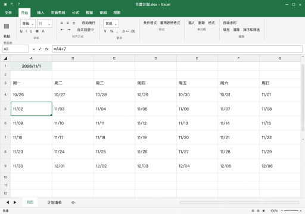Click AutoSum (自动求和)
Viewport: 305px width, 214px height.
230,23
